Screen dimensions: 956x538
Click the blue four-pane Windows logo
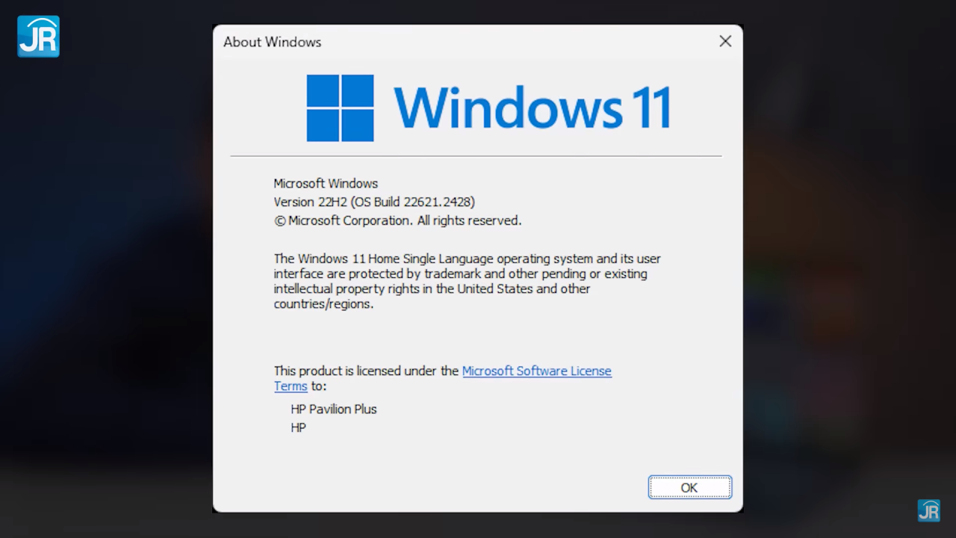pos(340,108)
